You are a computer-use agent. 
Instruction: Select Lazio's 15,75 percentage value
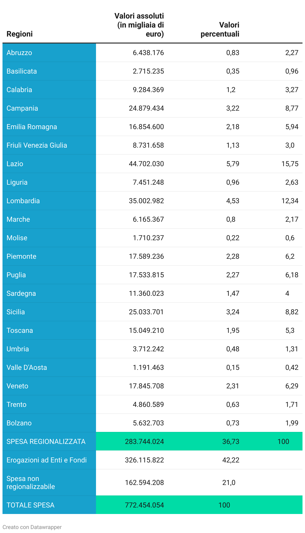tap(290, 164)
